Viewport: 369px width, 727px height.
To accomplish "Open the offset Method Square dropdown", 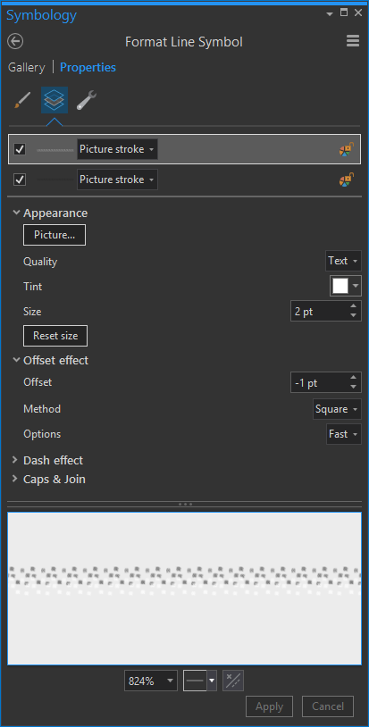I will click(337, 409).
